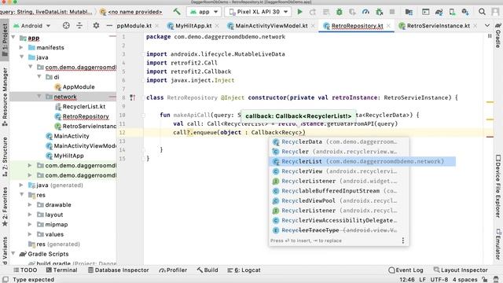Open the Profile app gauge icon
The width and height of the screenshot is (503, 283).
point(365,12)
